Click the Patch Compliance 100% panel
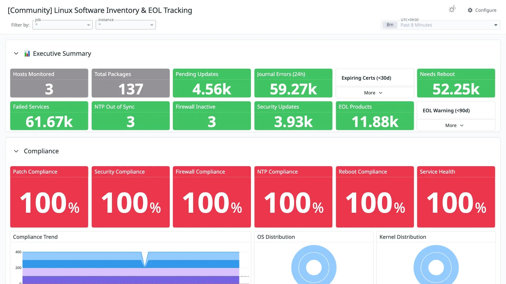 (49, 197)
